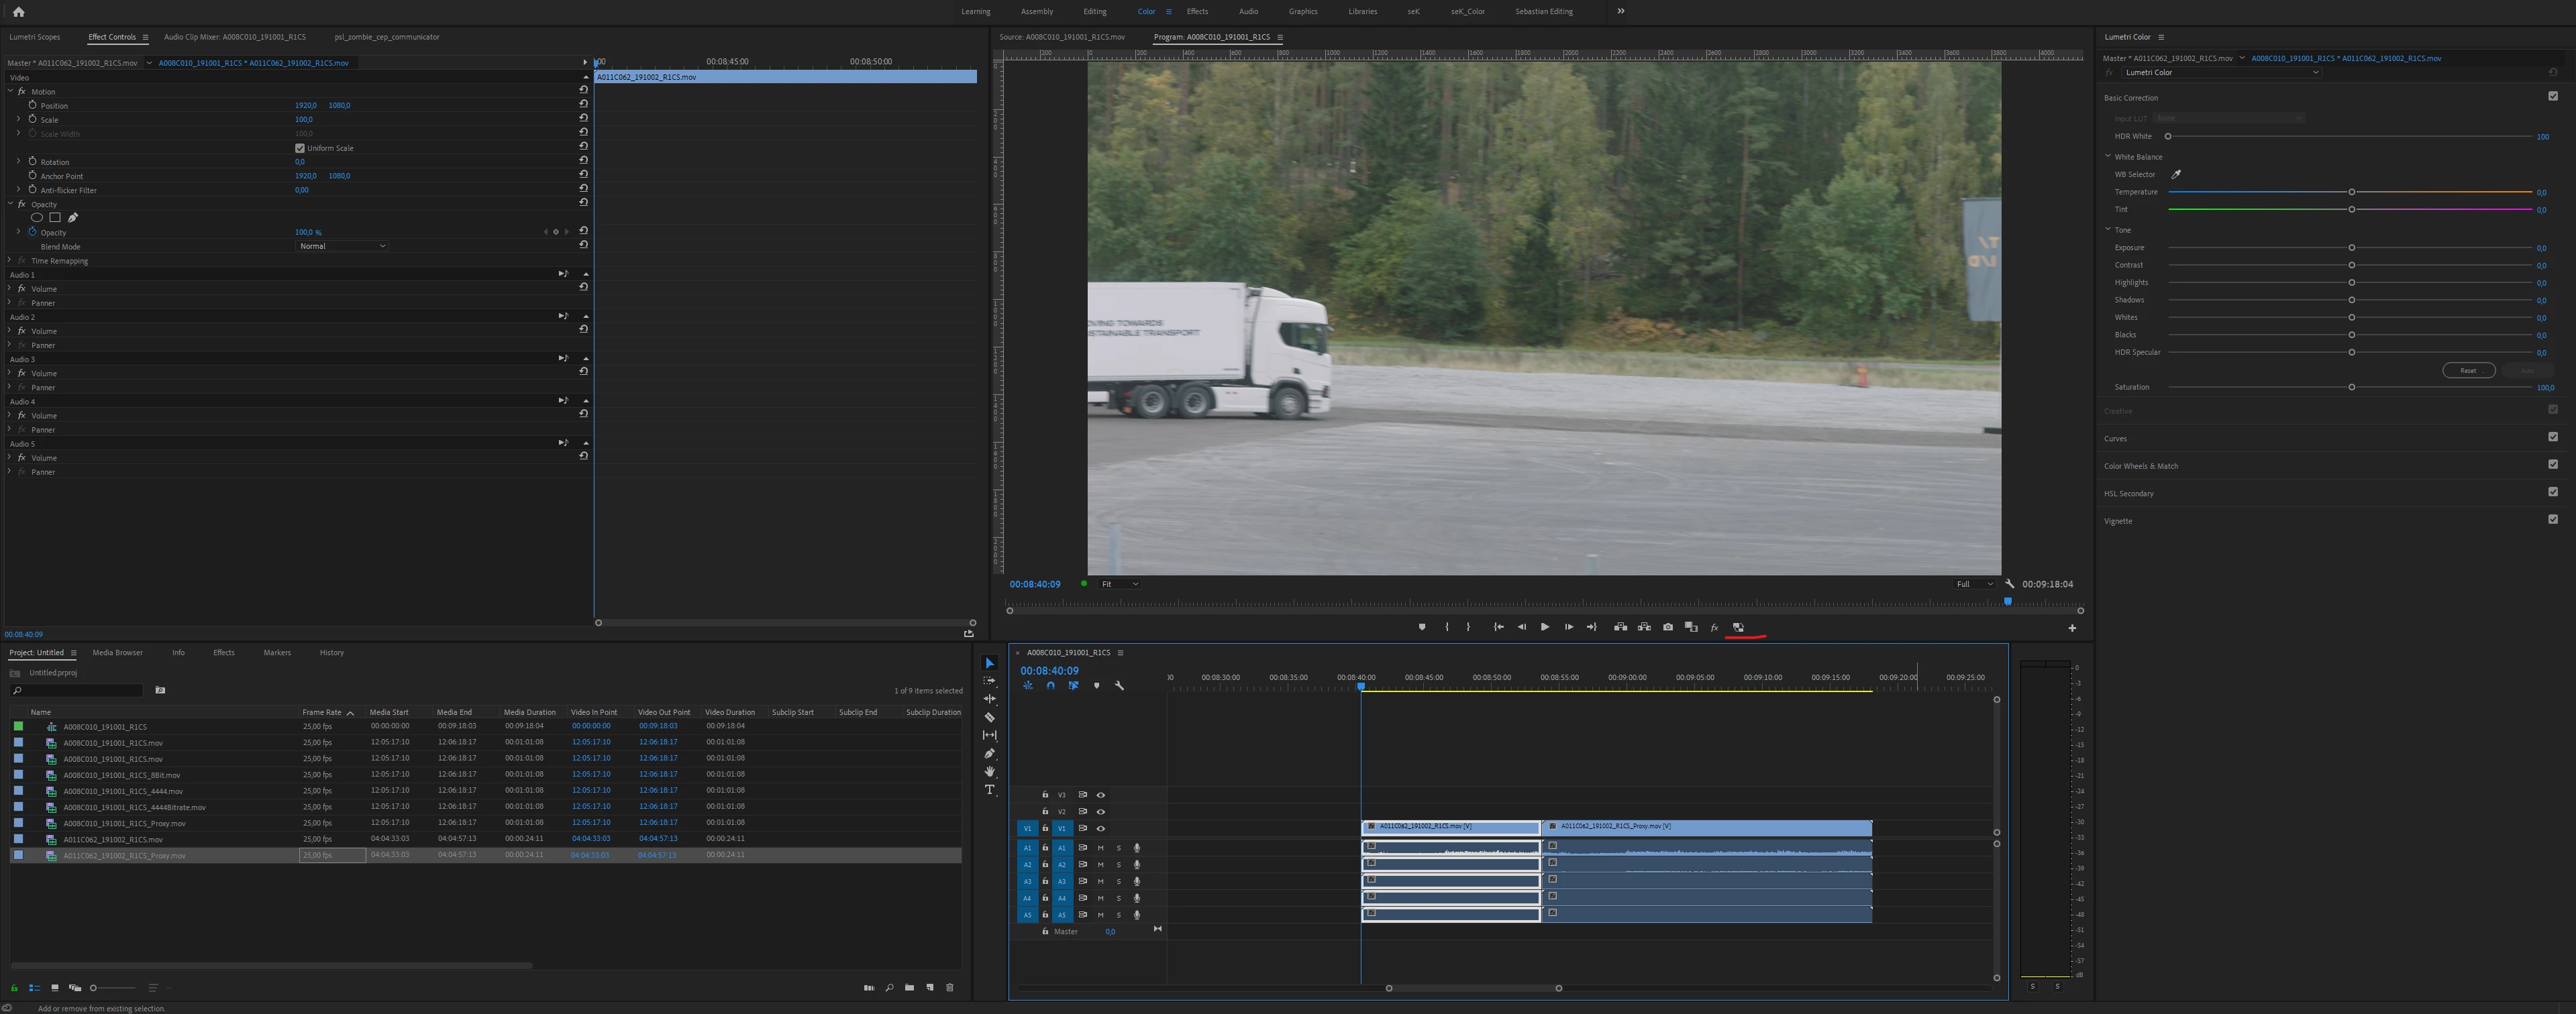
Task: Adjust the Exposure slider handle
Action: click(2351, 247)
